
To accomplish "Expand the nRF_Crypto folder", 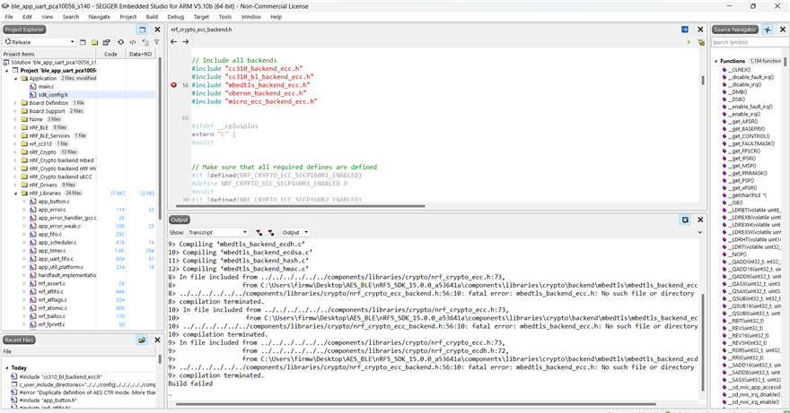I will (15, 152).
